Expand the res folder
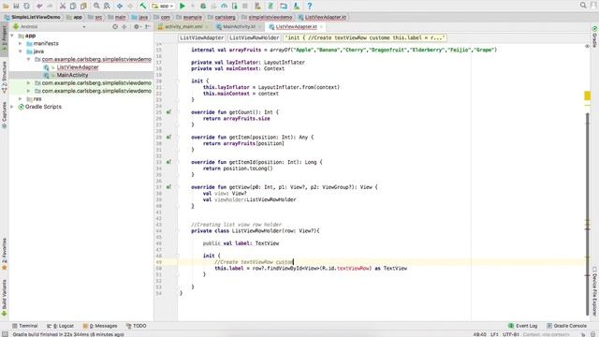The width and height of the screenshot is (599, 337). [21, 99]
